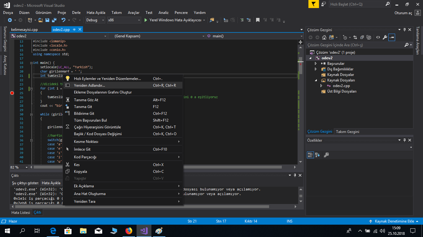The image size is (423, 237).
Task: Expand the odev2.cpp tree node
Action: pyautogui.click(x=321, y=86)
